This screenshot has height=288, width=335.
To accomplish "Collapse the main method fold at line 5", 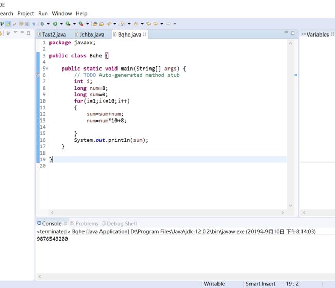I will click(47, 69).
